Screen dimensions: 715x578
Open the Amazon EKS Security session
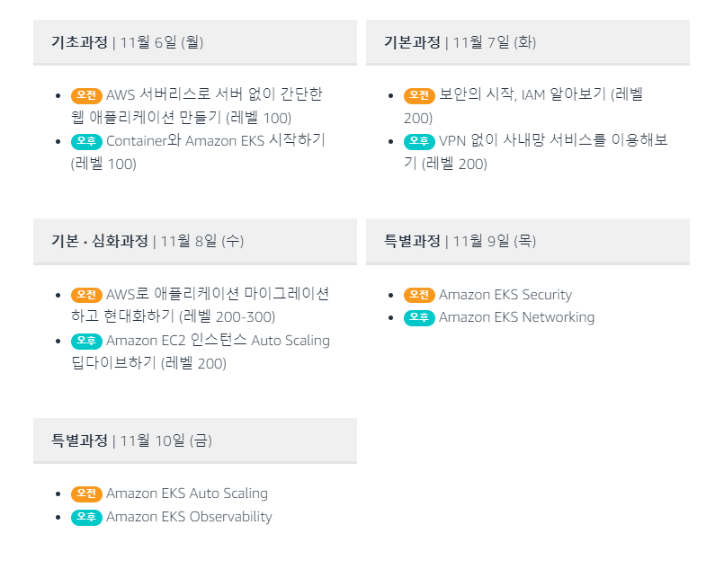pyautogui.click(x=505, y=295)
